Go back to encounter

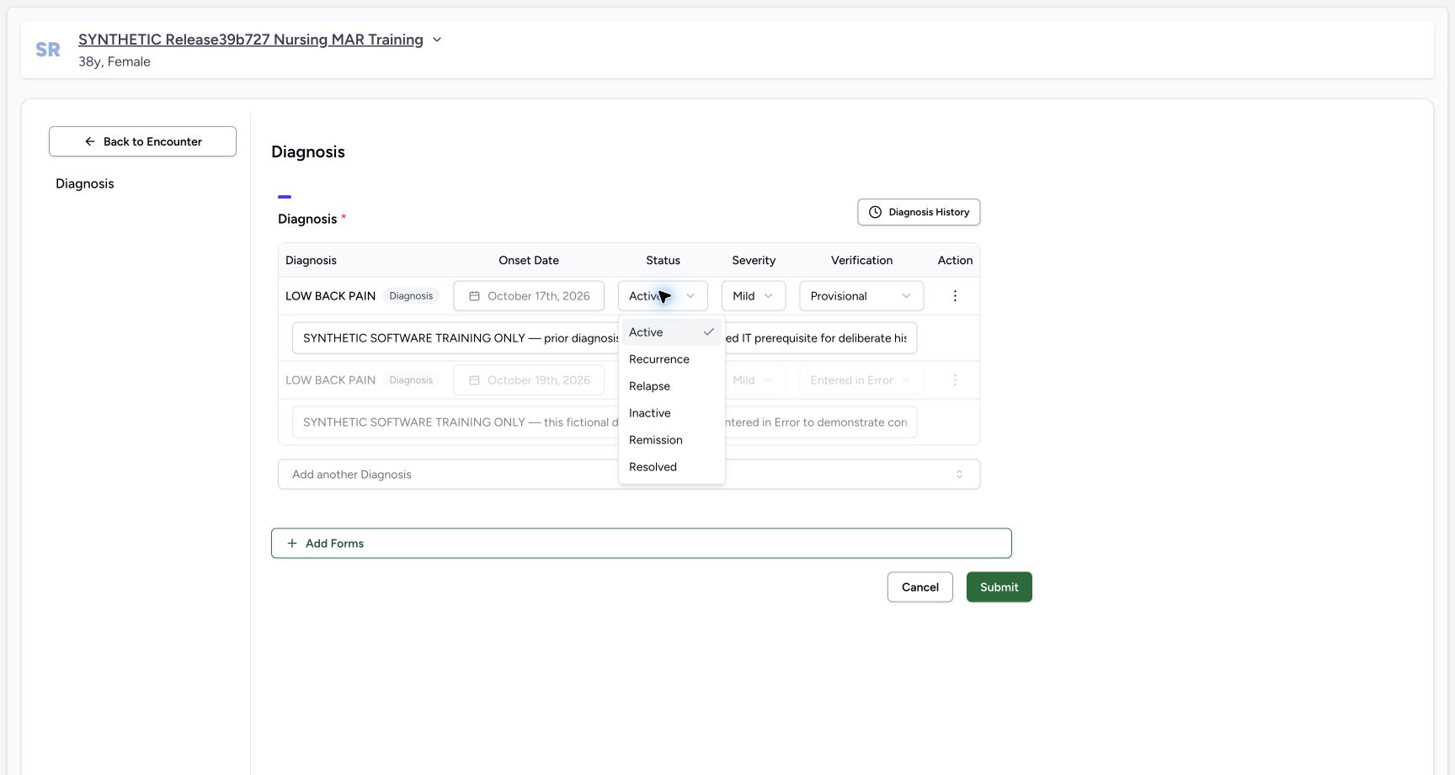pyautogui.click(x=142, y=141)
